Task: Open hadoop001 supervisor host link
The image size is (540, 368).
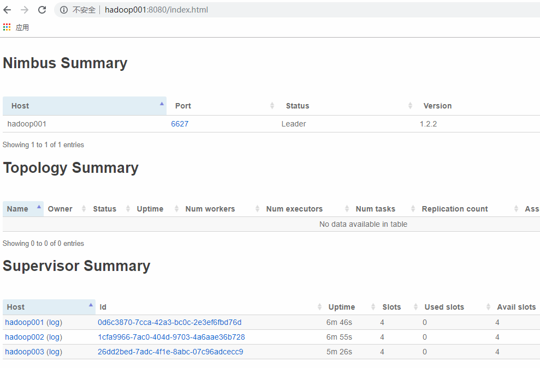Action: 24,322
